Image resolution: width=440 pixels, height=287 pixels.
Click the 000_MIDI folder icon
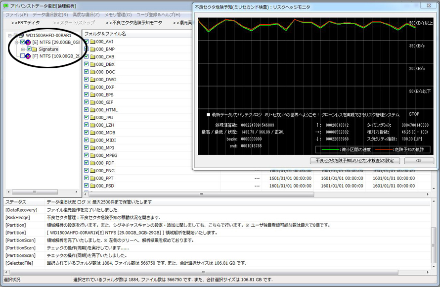[92, 140]
